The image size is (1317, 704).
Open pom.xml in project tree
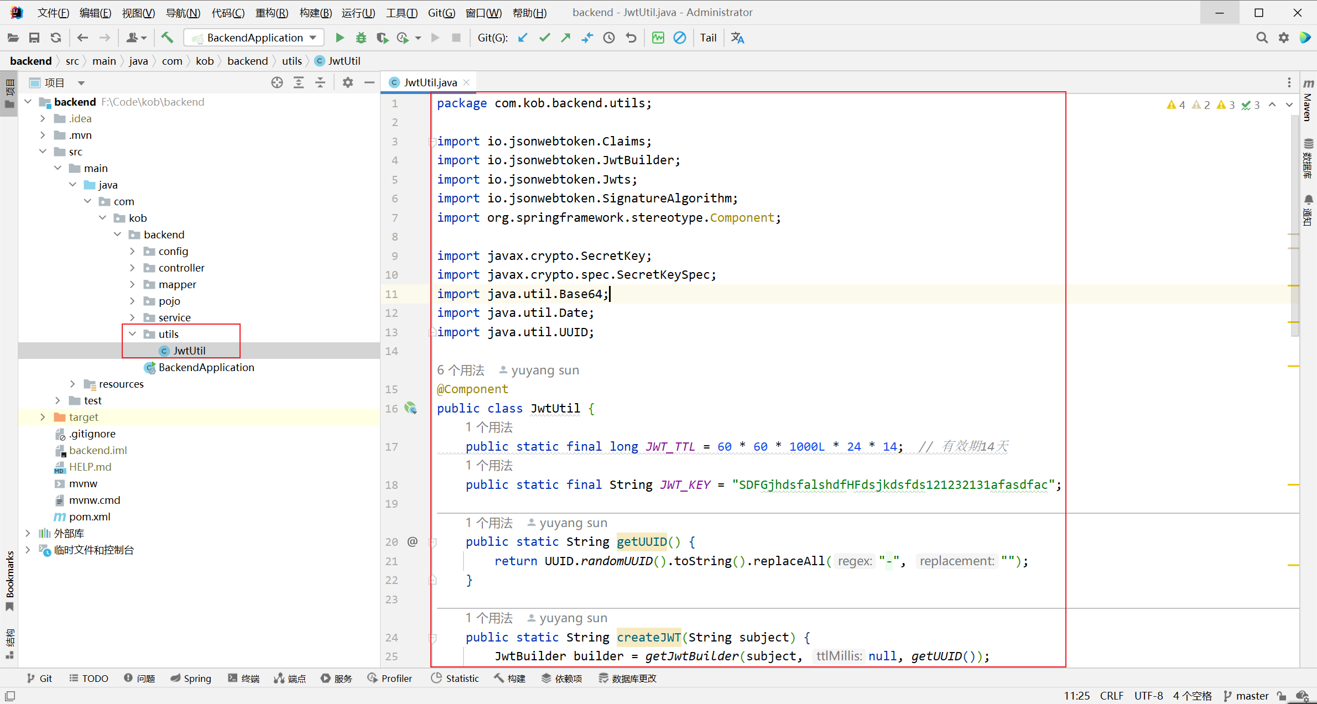point(89,517)
